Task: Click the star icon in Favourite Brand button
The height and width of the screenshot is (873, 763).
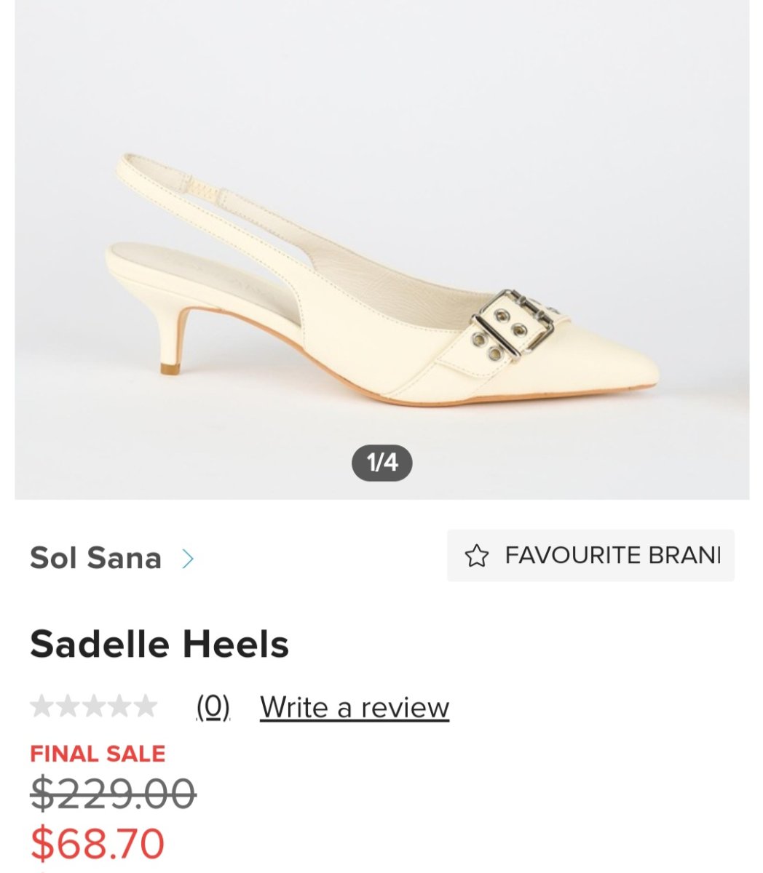Action: (476, 557)
